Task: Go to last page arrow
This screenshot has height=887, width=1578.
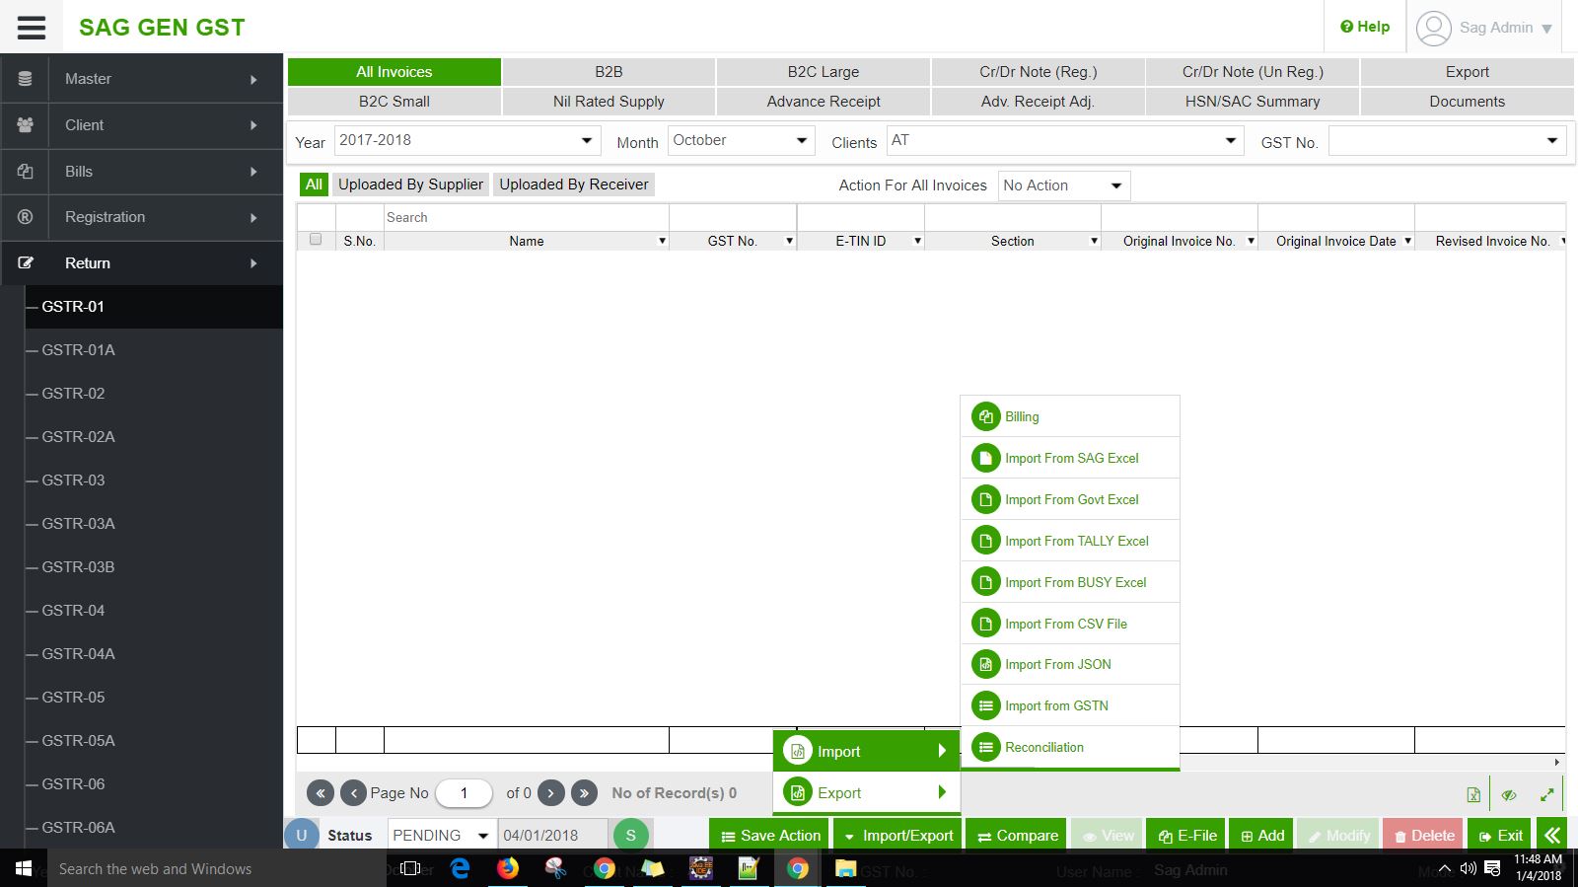Action: (x=584, y=792)
